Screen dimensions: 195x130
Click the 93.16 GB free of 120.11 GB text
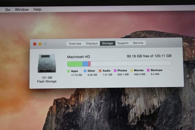click(149, 56)
